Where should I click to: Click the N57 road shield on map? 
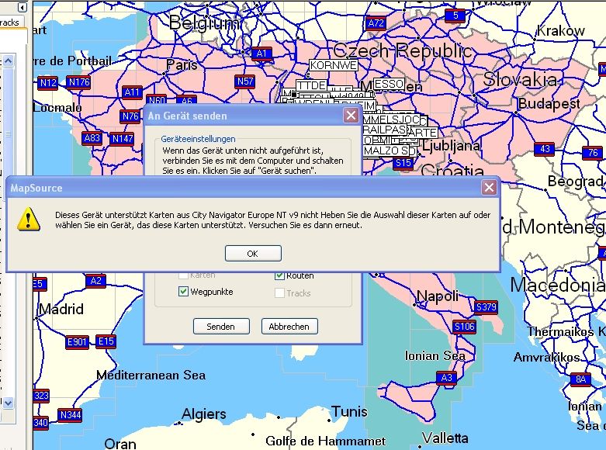(x=245, y=81)
